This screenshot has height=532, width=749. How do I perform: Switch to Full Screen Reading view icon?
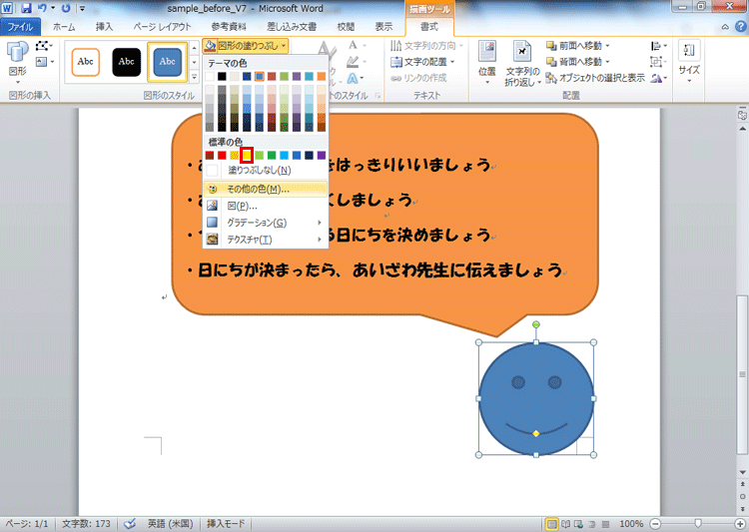pyautogui.click(x=565, y=524)
